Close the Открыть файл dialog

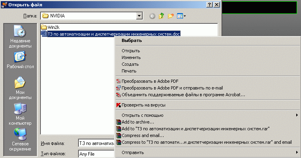tap(217, 5)
